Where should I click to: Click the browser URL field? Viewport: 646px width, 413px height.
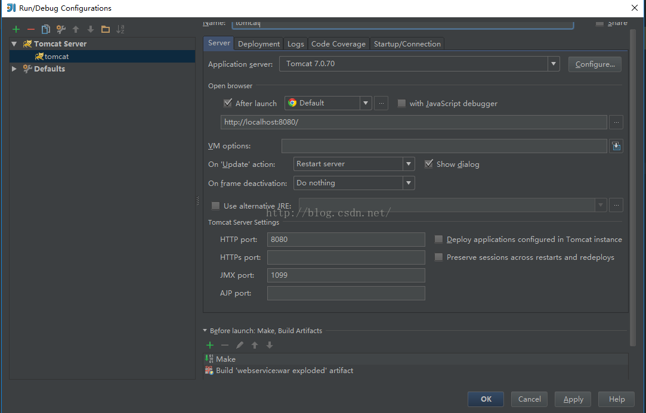coord(413,122)
